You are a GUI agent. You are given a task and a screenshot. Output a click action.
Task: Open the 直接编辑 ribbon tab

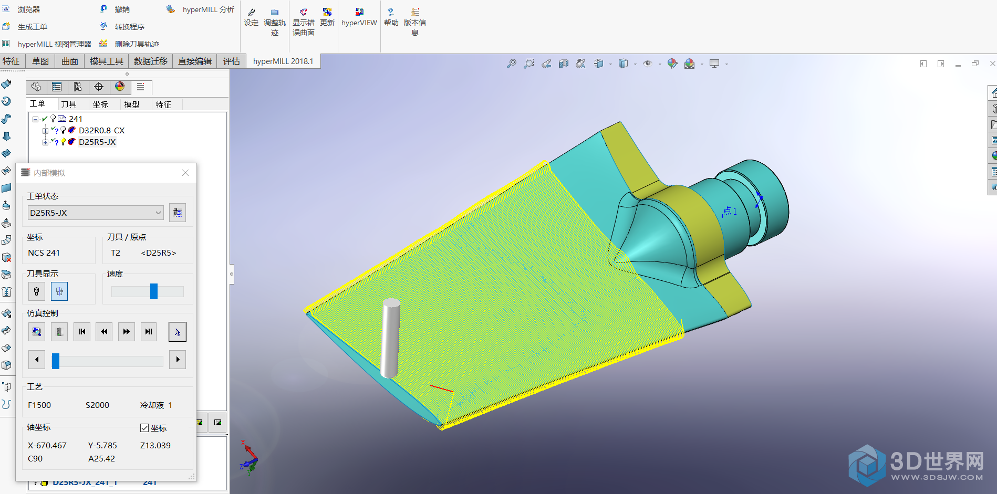coord(195,61)
